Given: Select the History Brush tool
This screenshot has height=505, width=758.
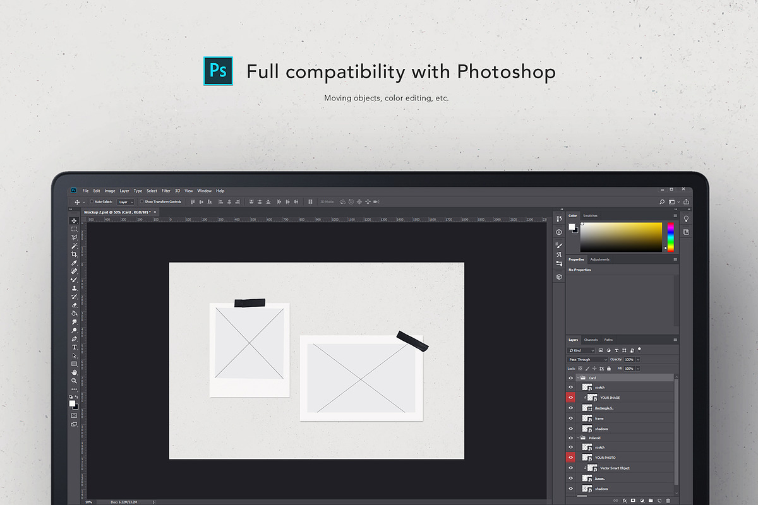Looking at the screenshot, I should [x=74, y=297].
